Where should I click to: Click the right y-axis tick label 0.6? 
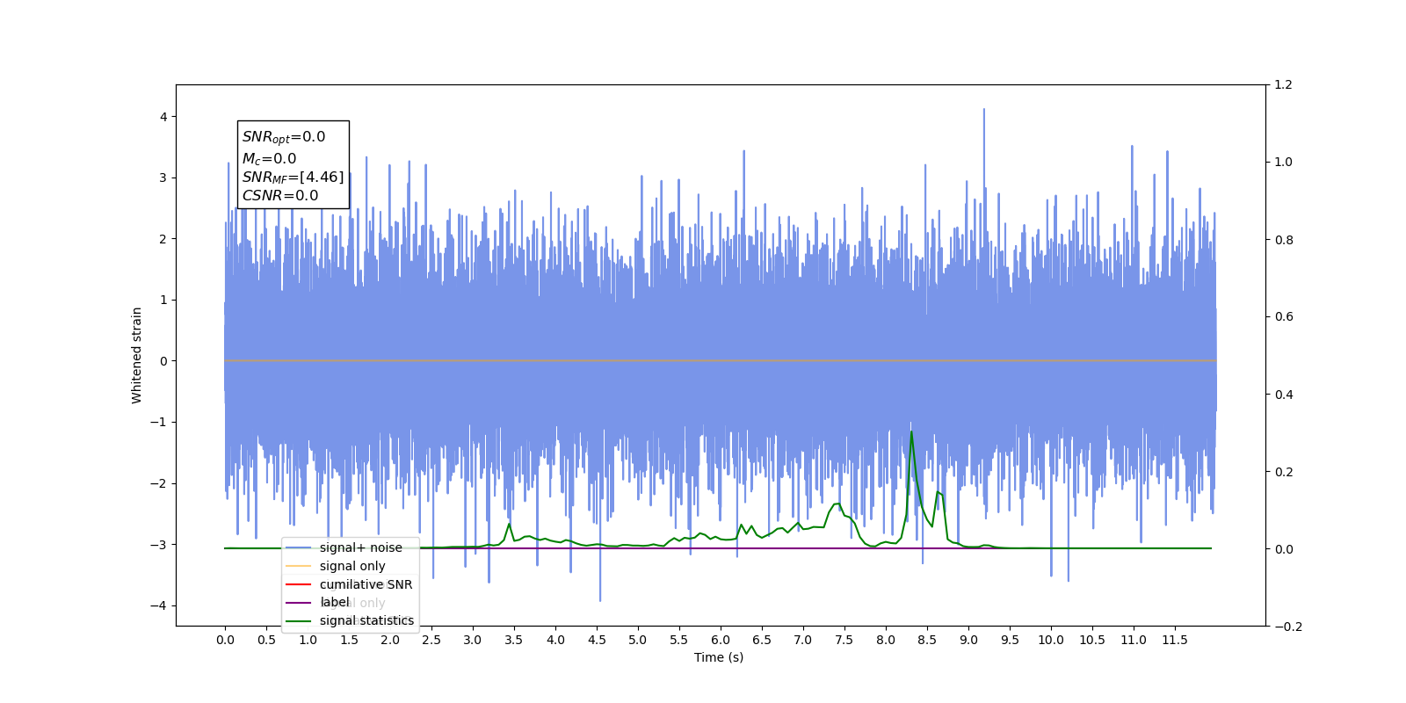tap(1284, 317)
